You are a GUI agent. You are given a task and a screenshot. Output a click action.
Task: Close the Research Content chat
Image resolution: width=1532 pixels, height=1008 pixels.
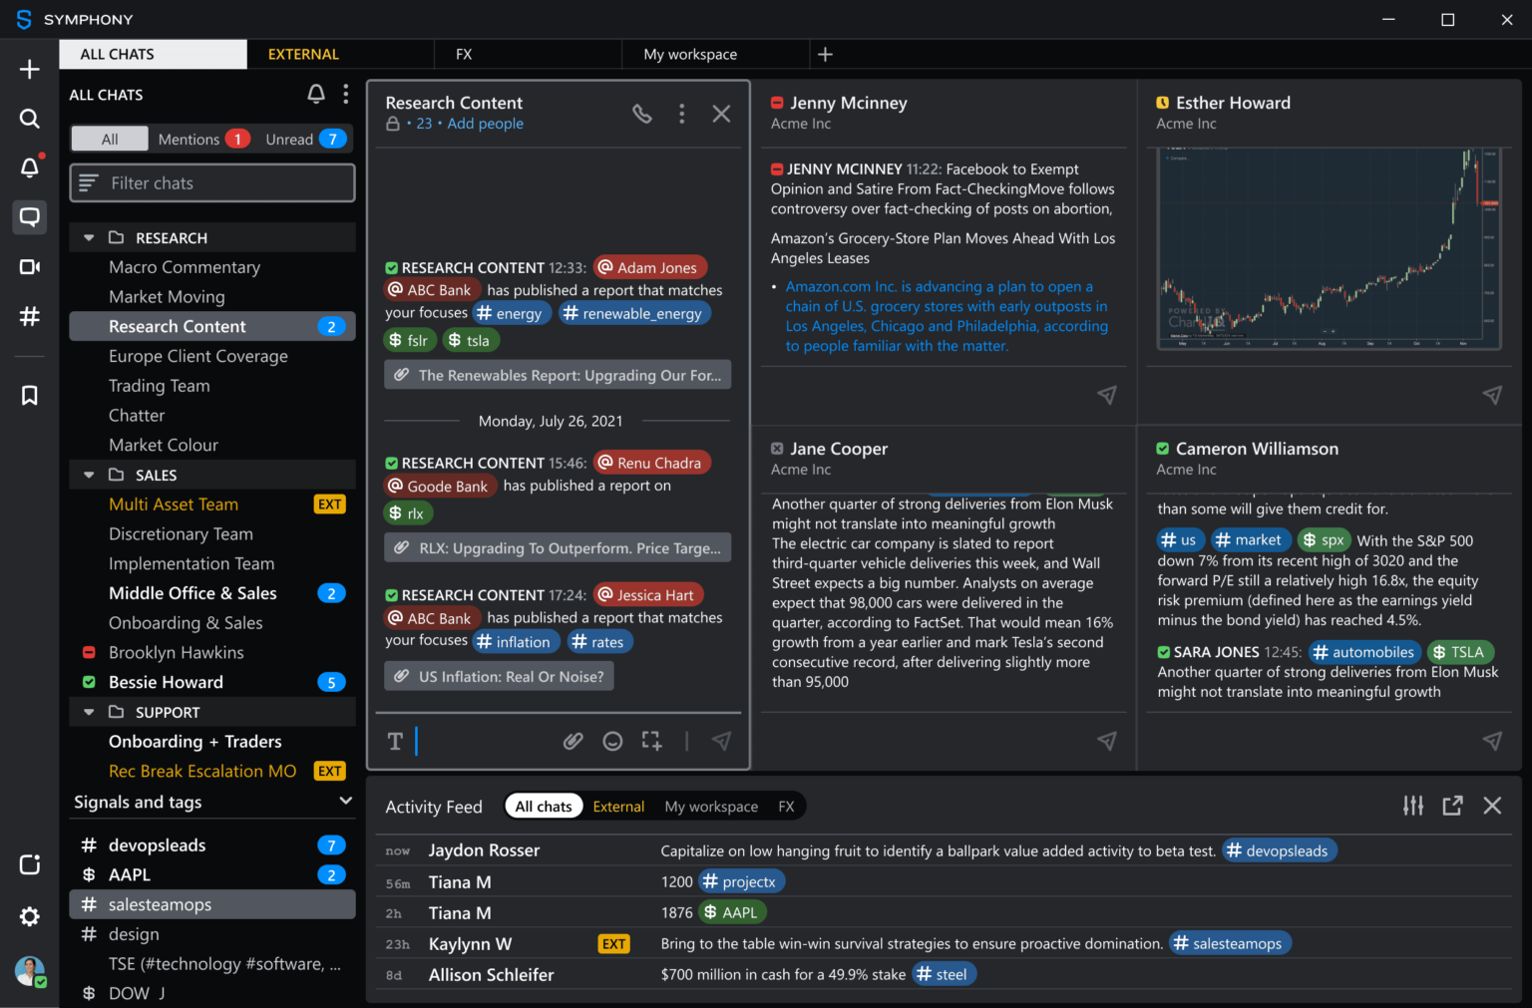[721, 114]
